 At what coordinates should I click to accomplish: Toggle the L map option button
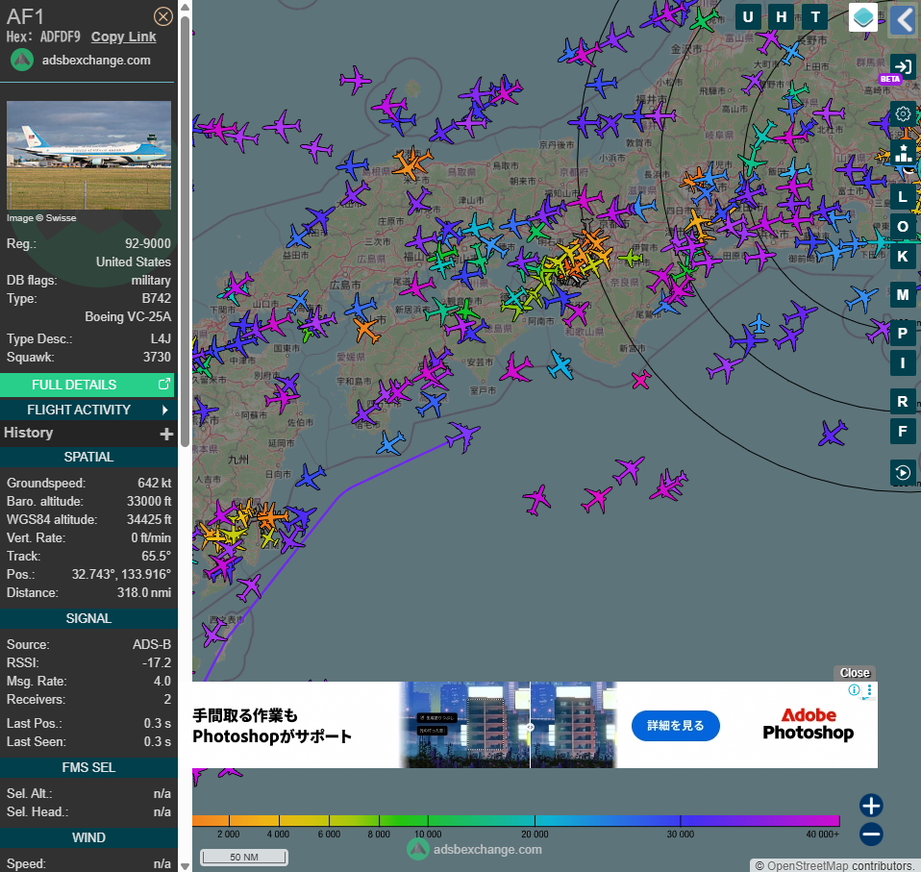[902, 196]
